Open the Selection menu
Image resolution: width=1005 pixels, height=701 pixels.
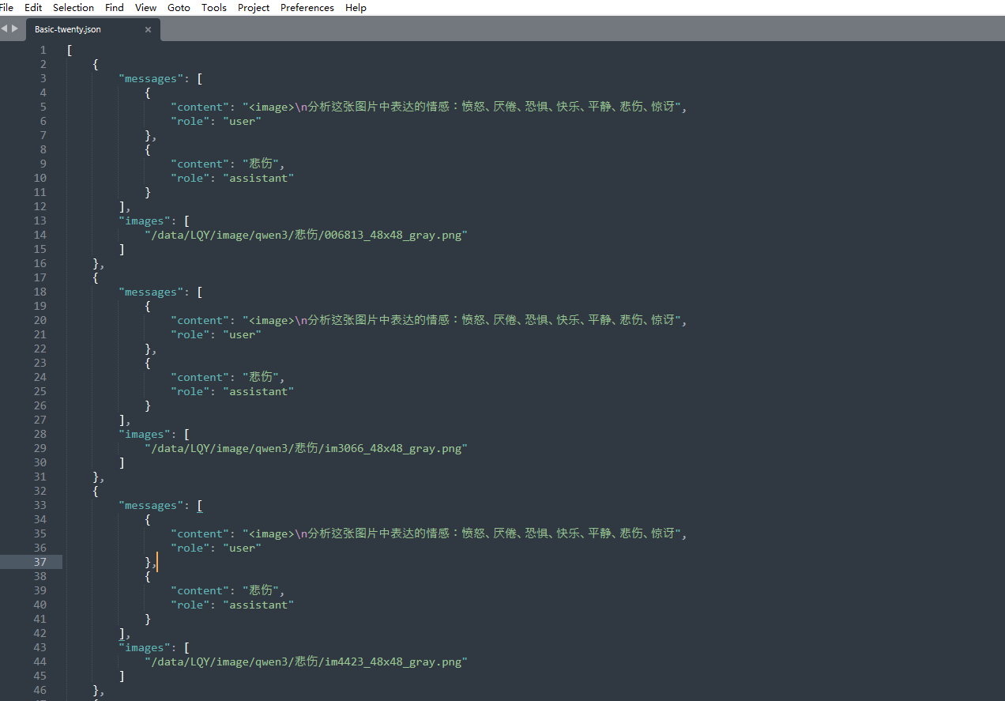[73, 7]
